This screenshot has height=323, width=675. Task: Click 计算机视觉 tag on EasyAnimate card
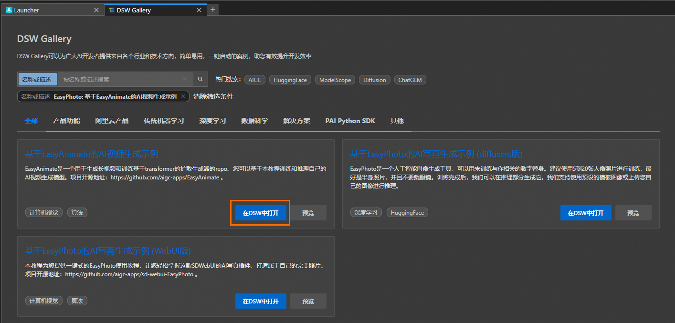coord(43,212)
